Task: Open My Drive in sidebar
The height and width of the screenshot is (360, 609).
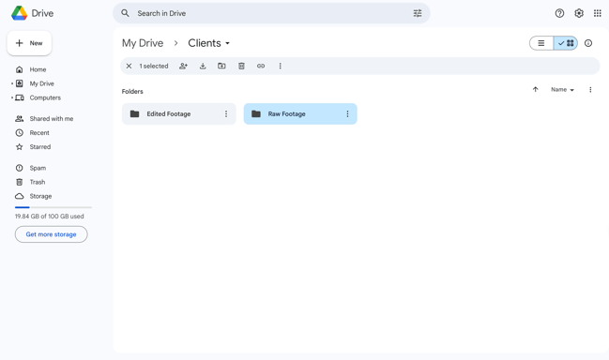Action: pyautogui.click(x=41, y=83)
